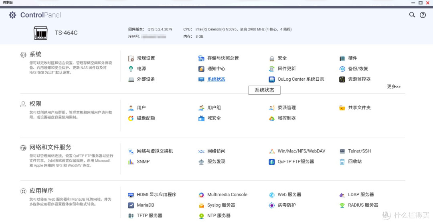Open the 存储与快照总管 icon
Screen dimensions: 433x224
point(201,58)
